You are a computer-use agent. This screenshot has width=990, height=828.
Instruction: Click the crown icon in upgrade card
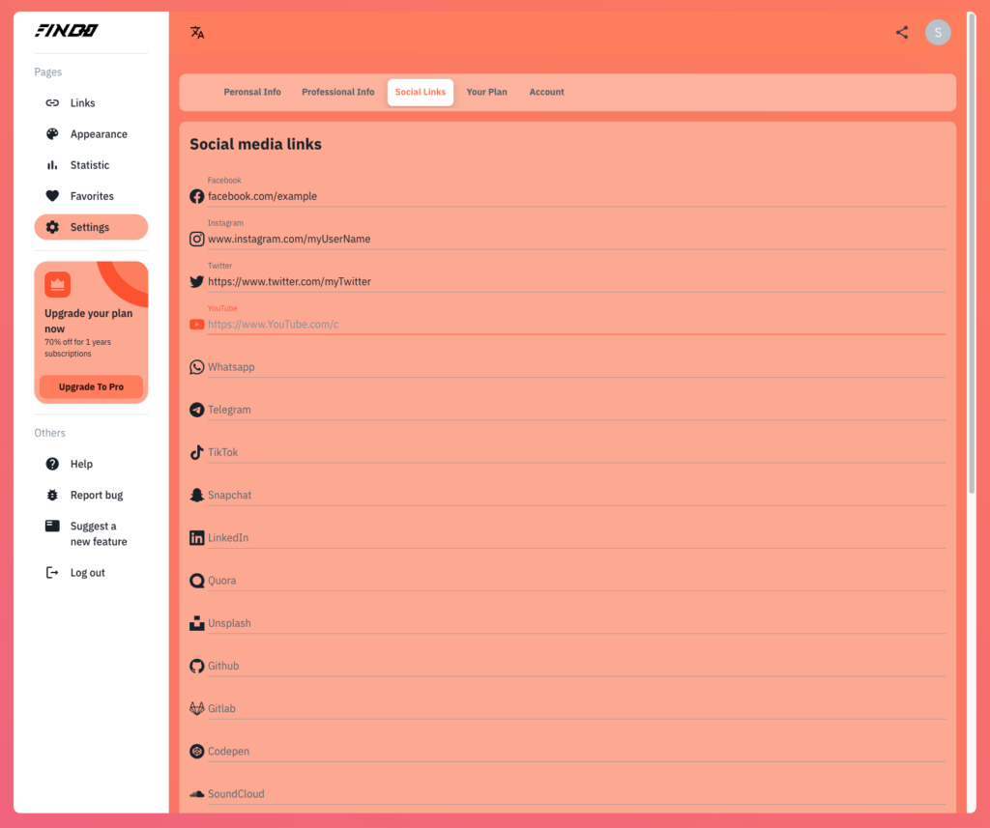[57, 285]
